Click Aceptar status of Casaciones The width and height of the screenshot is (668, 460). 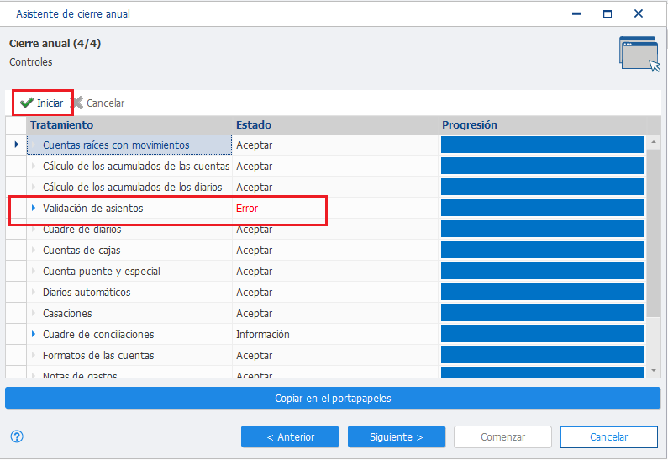(255, 314)
